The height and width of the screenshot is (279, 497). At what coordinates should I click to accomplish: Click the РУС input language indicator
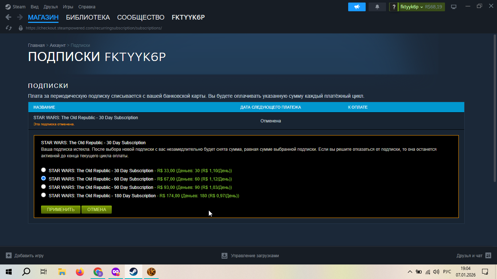(447, 272)
